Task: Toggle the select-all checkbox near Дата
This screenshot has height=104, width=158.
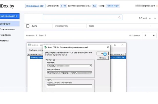Action: [x=28, y=26]
